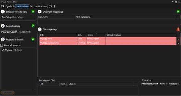Select INSTALLFOLDER root directory field
Image resolution: width=181 pixels, height=96 pixels.
click(16, 32)
